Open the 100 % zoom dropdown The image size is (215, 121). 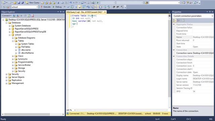coord(75,110)
